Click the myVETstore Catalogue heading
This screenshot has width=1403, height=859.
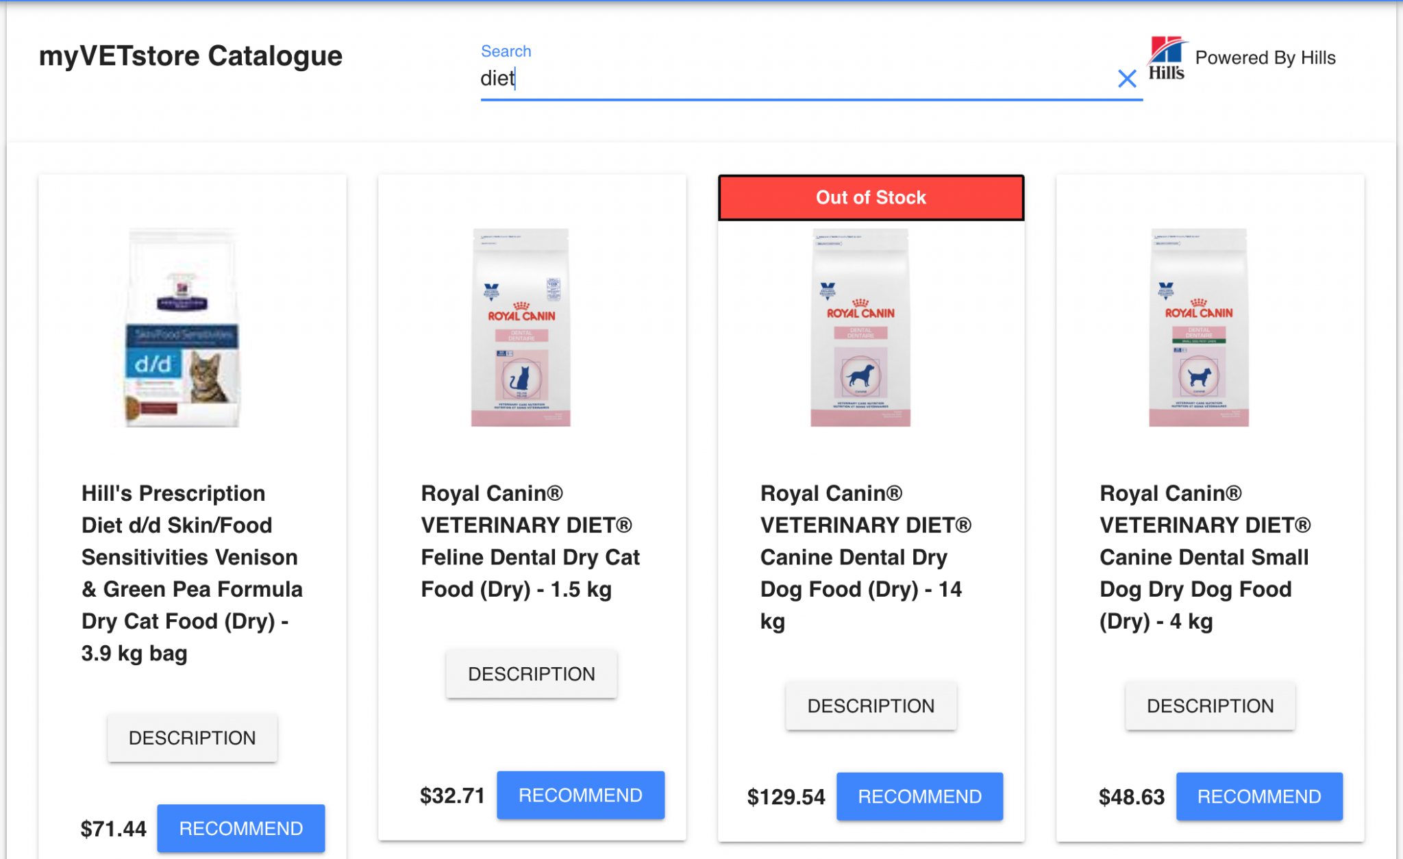pos(190,56)
